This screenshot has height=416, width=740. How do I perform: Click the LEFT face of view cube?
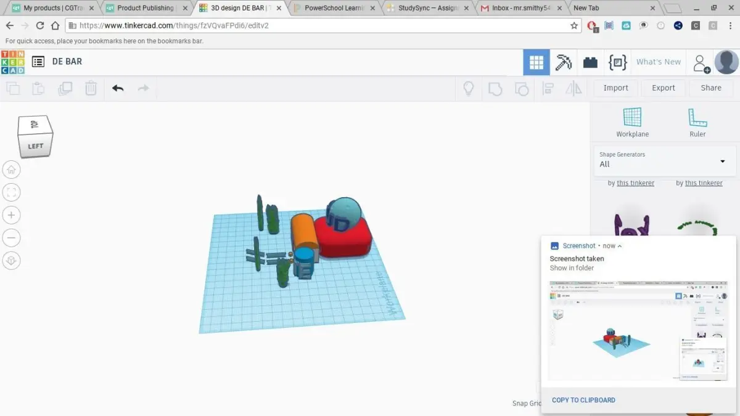(x=35, y=146)
